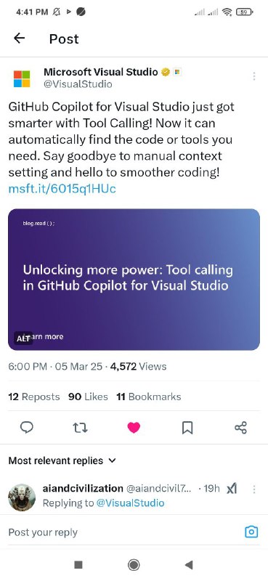This screenshot has height=581, width=268.
Task: Open the @VisualStudio mention in reply
Action: coord(130,503)
